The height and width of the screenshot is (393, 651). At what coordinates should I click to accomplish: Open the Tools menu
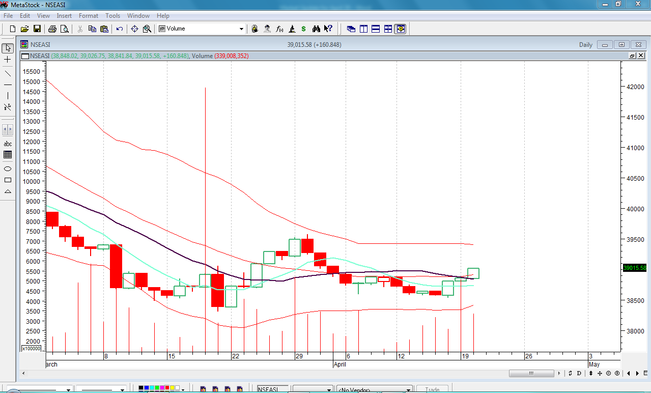(x=112, y=16)
